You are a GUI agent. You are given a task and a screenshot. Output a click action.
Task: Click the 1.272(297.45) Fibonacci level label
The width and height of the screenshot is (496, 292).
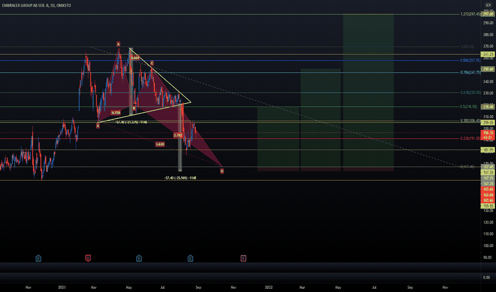click(470, 14)
